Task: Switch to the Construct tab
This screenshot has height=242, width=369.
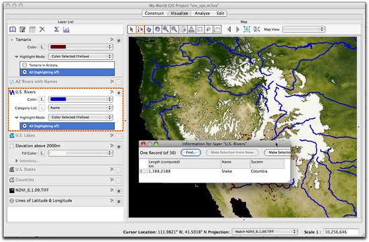Action: [154, 13]
